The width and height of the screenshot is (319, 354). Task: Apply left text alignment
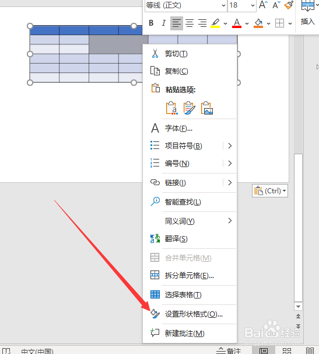tap(177, 23)
